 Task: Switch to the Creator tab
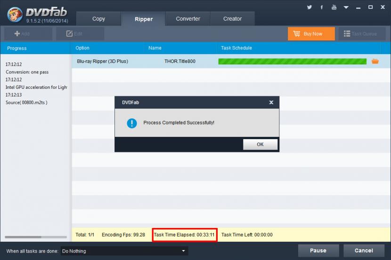pos(232,19)
